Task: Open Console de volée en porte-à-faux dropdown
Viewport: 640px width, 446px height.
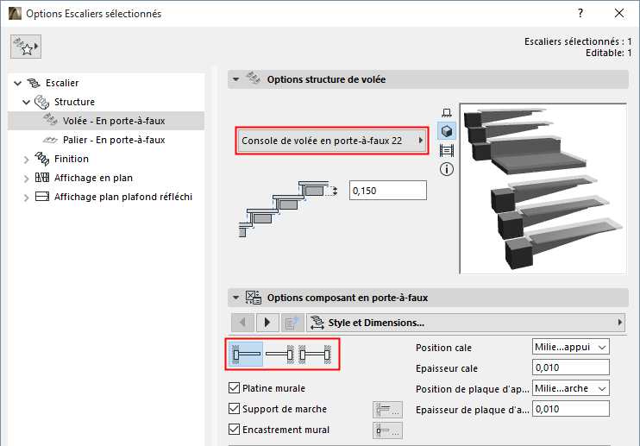Action: 332,141
